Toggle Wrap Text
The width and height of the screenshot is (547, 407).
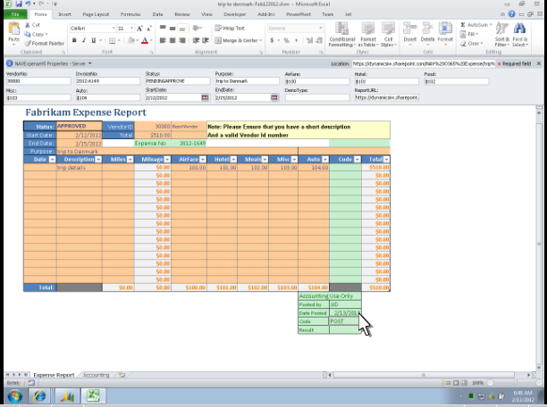point(230,29)
